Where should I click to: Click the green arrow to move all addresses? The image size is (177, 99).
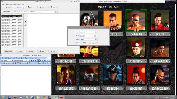tap(25, 25)
